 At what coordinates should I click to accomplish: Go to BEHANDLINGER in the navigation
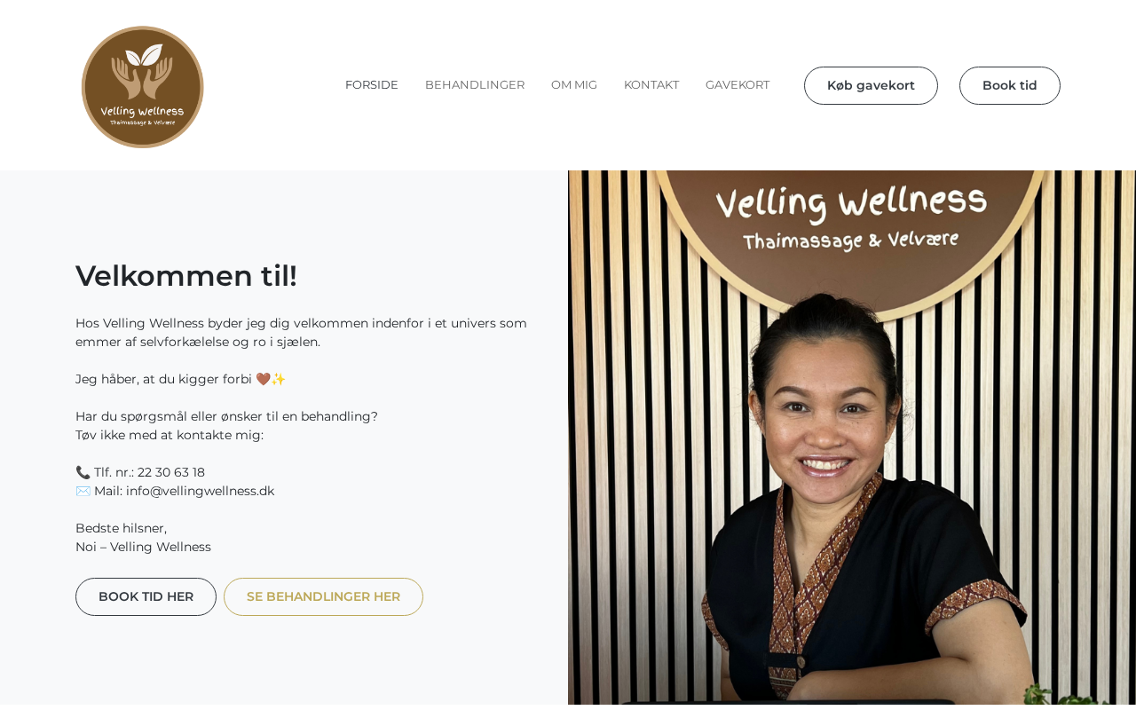click(x=475, y=85)
